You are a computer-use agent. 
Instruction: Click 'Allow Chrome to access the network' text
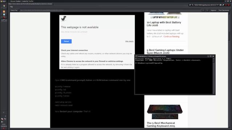click(x=92, y=61)
